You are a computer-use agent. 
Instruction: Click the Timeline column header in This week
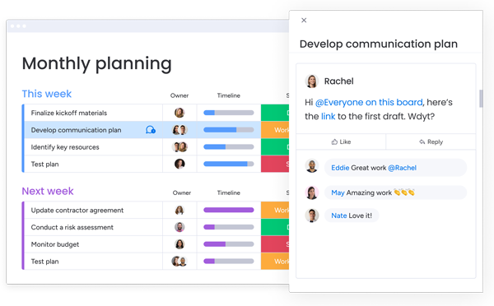pos(228,95)
